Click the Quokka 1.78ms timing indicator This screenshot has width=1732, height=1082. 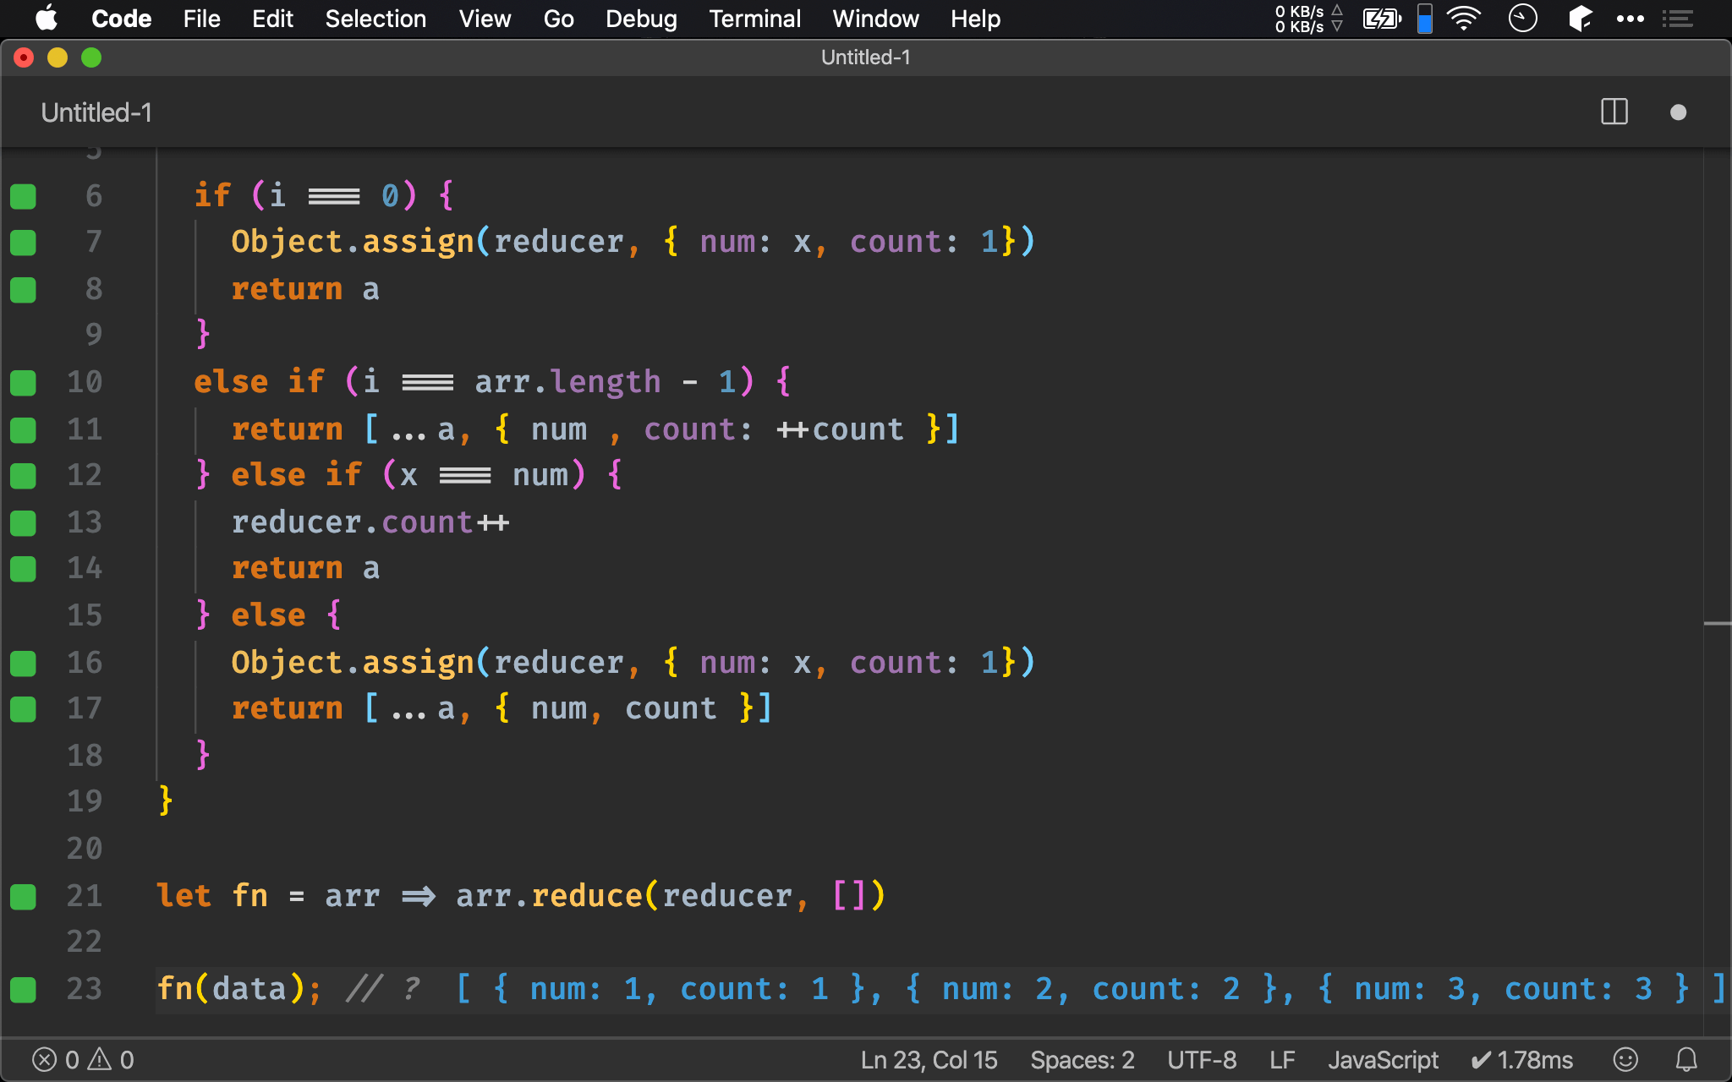tap(1522, 1060)
